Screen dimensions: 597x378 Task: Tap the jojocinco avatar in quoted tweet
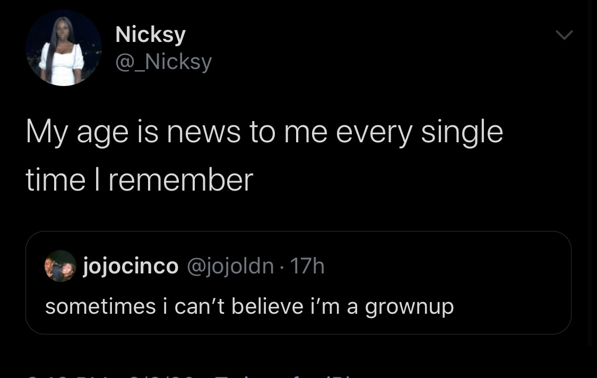coord(60,266)
